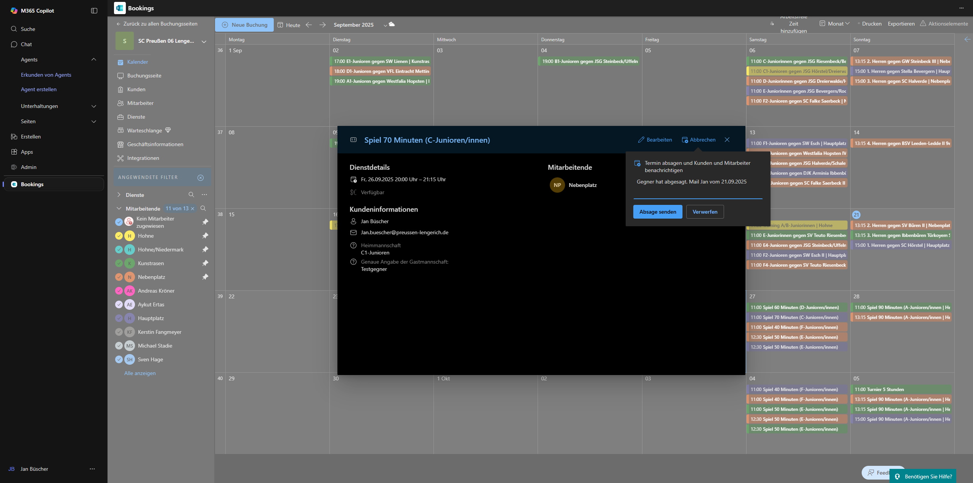The image size is (973, 483).
Task: Toggle Kunstrasen staff checkbox
Action: click(119, 263)
